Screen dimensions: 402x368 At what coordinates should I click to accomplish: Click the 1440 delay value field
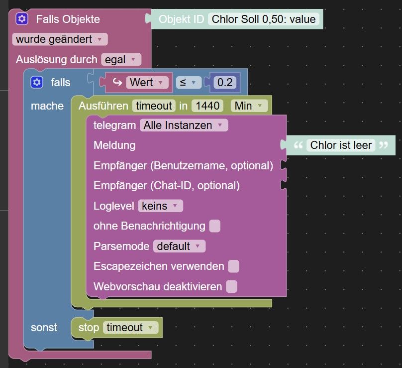[207, 106]
